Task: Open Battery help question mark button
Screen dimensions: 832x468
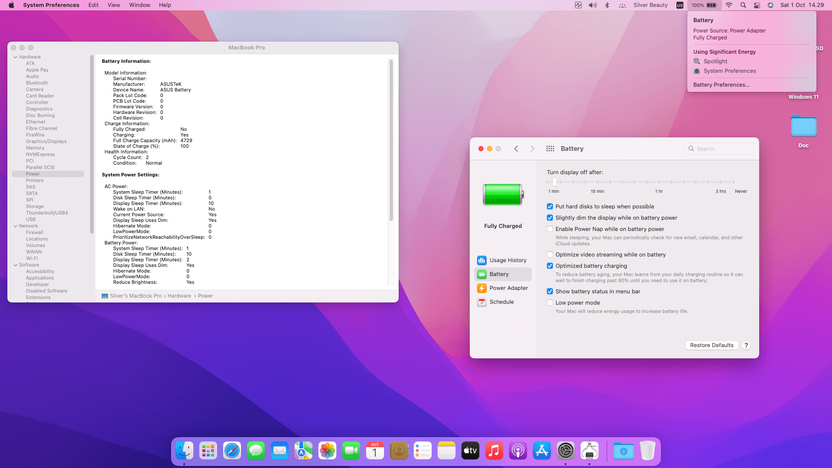Action: [746, 345]
